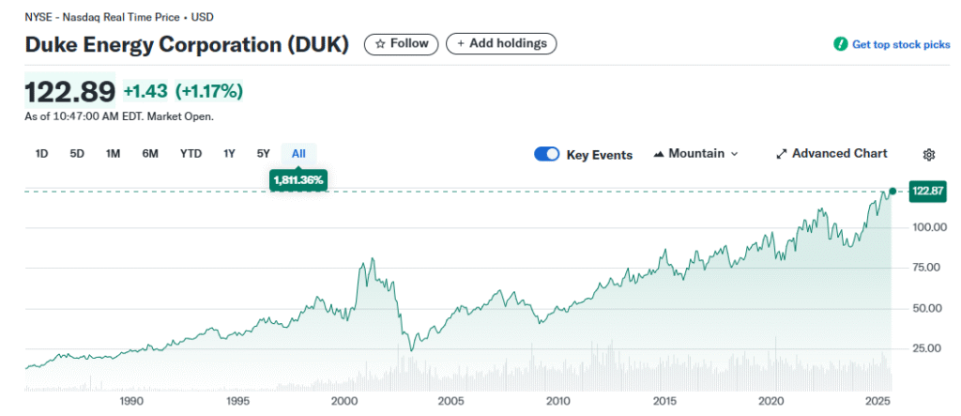Show the YTD range
This screenshot has height=416, width=961.
[191, 154]
